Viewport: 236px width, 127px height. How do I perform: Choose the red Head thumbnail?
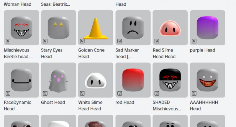(133, 80)
